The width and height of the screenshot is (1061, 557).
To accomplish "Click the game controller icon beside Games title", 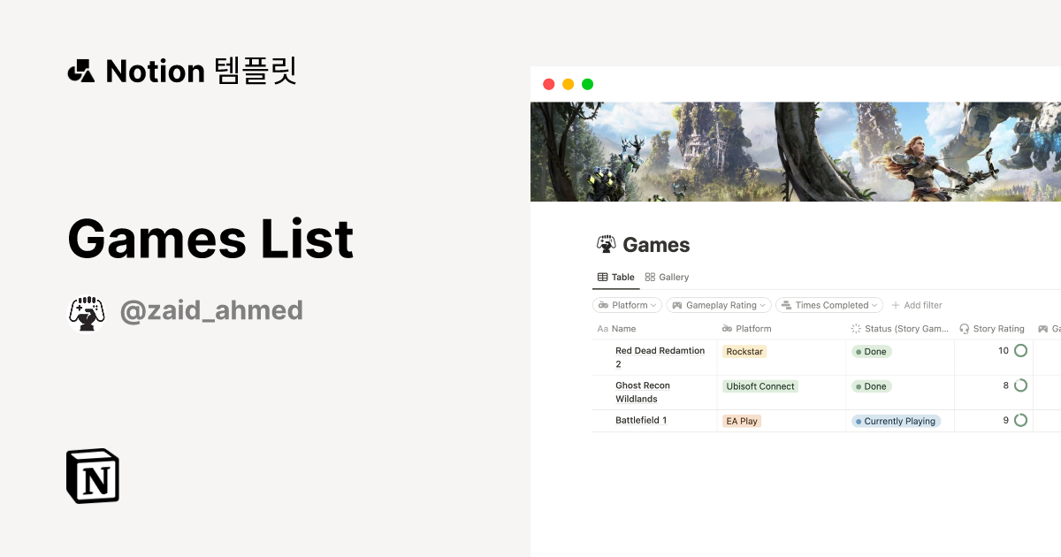I will coord(607,244).
